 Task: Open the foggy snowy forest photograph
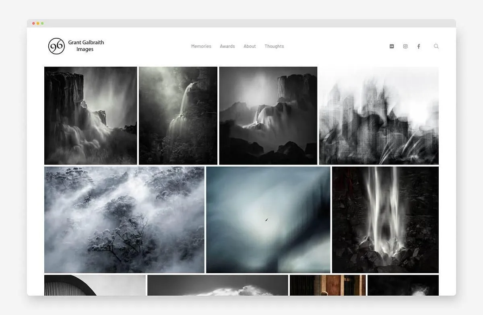click(x=124, y=219)
